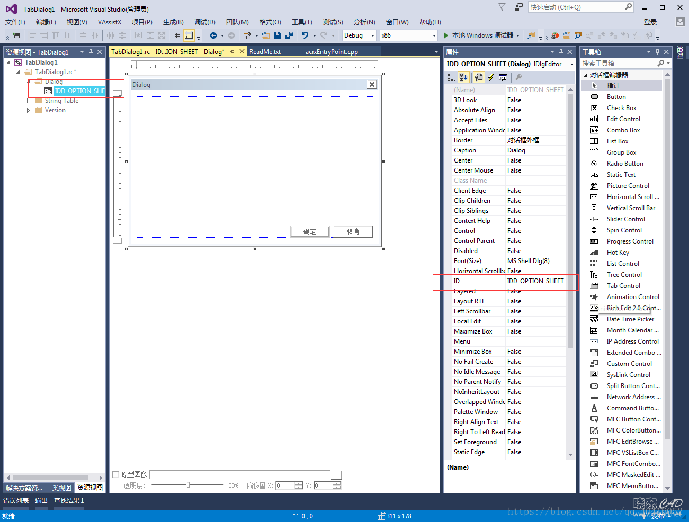
Task: Open the control events lightning icon
Action: tap(491, 77)
